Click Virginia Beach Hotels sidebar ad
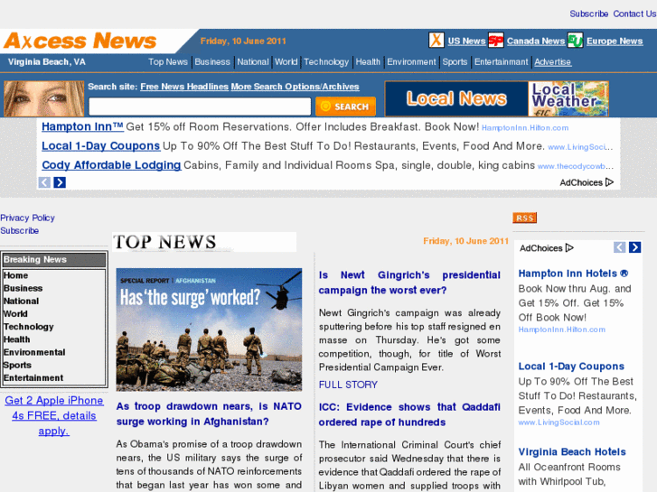The height and width of the screenshot is (492, 657). coord(572,451)
